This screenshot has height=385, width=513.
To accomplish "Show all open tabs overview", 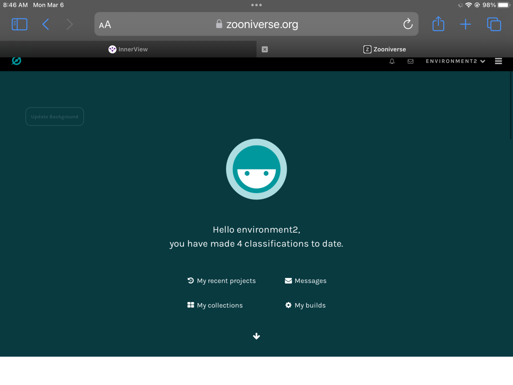I will click(x=494, y=24).
